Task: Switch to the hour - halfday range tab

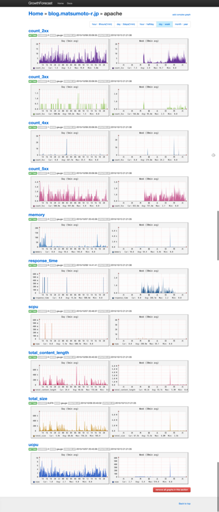Action: (x=147, y=24)
